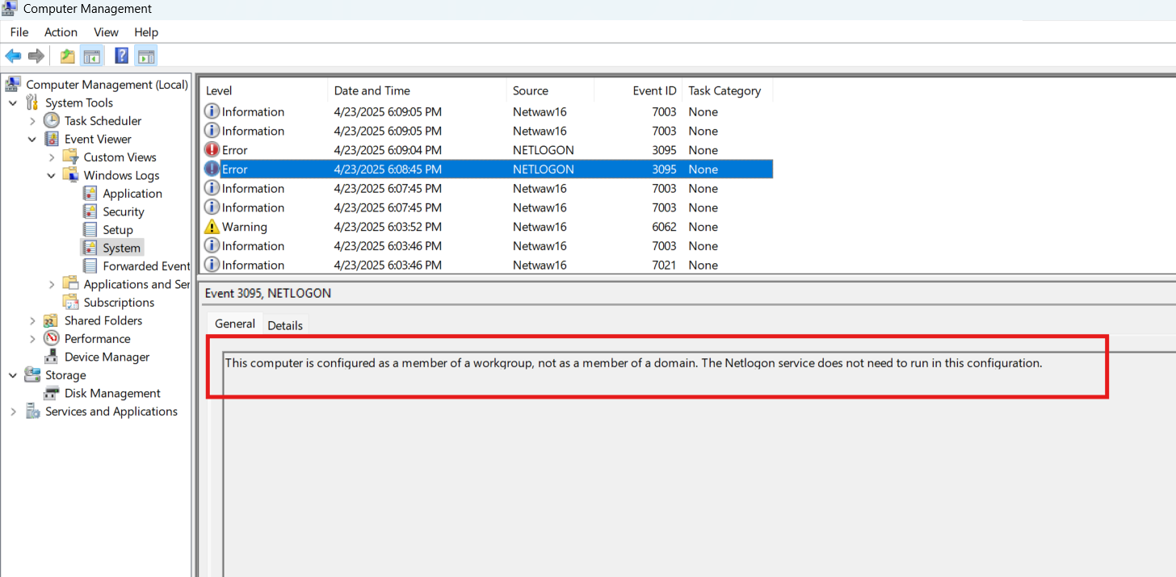Image resolution: width=1176 pixels, height=577 pixels.
Task: Expand the Shared Folders node
Action: coord(32,320)
